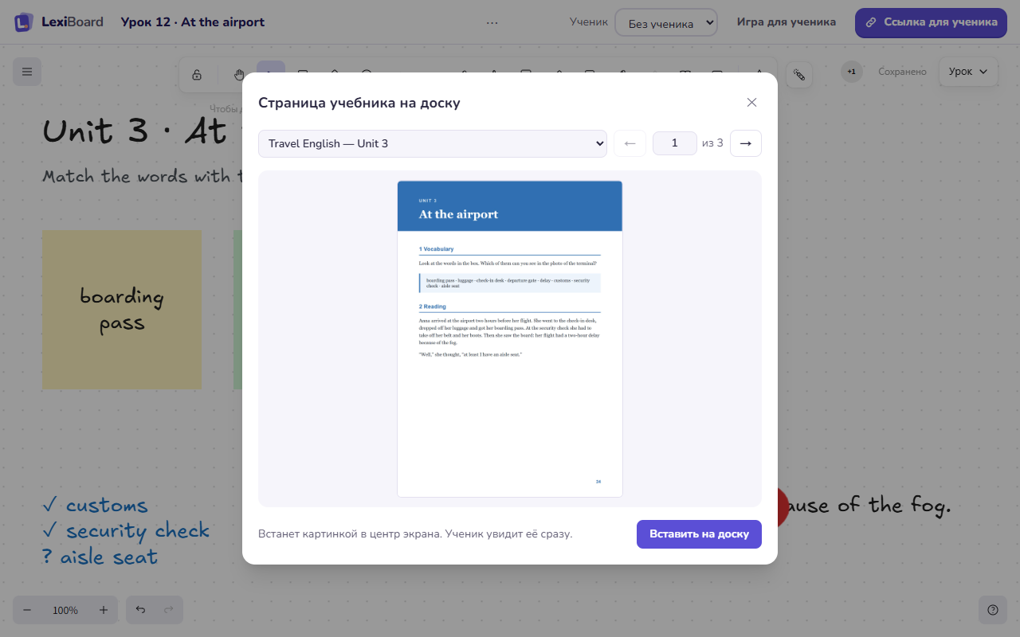Screen dimensions: 1020x637
Task: Open the help question-mark icon
Action: 993,610
